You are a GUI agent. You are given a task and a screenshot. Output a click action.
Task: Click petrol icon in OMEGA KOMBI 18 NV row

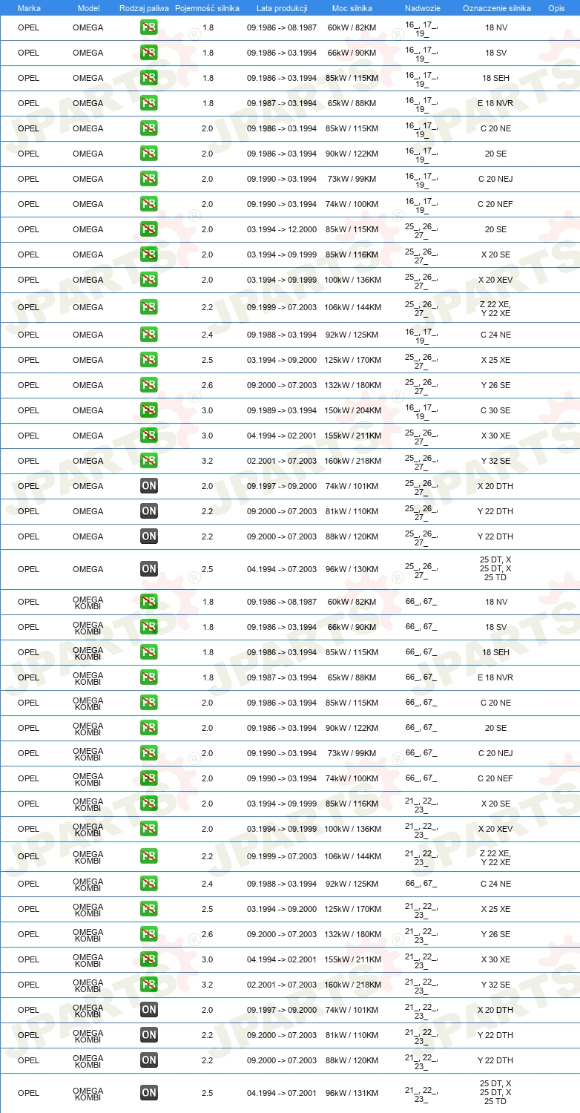click(149, 603)
